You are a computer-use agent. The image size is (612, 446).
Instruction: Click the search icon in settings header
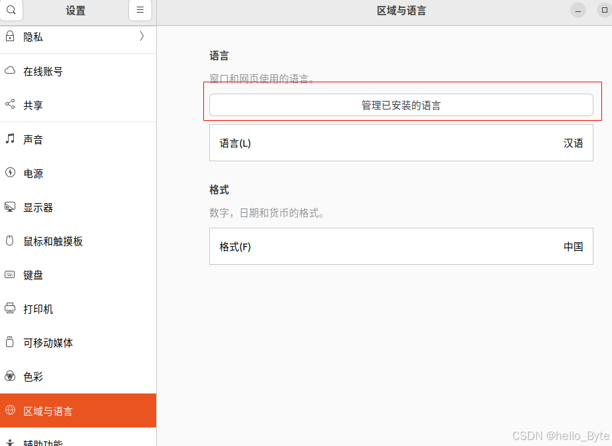pyautogui.click(x=11, y=11)
